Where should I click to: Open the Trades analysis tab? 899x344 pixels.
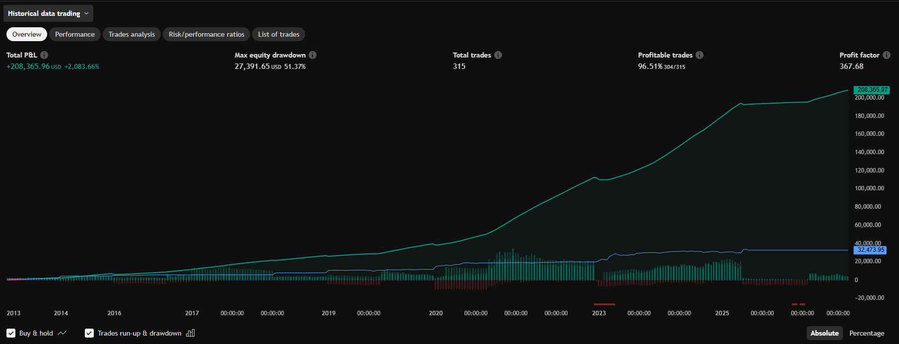pyautogui.click(x=131, y=34)
